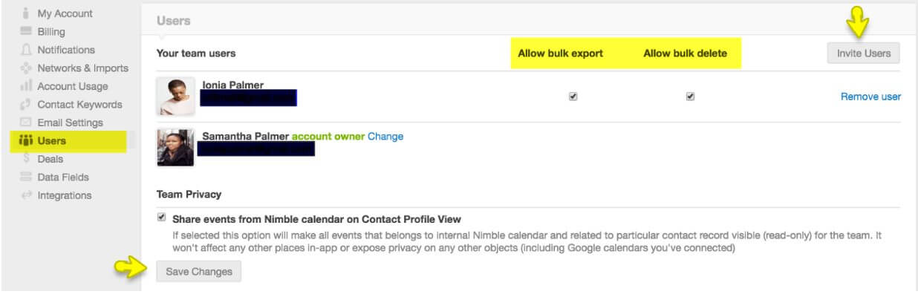Click Ionia Palmer's profile photo
This screenshot has height=297, width=918.
(176, 97)
